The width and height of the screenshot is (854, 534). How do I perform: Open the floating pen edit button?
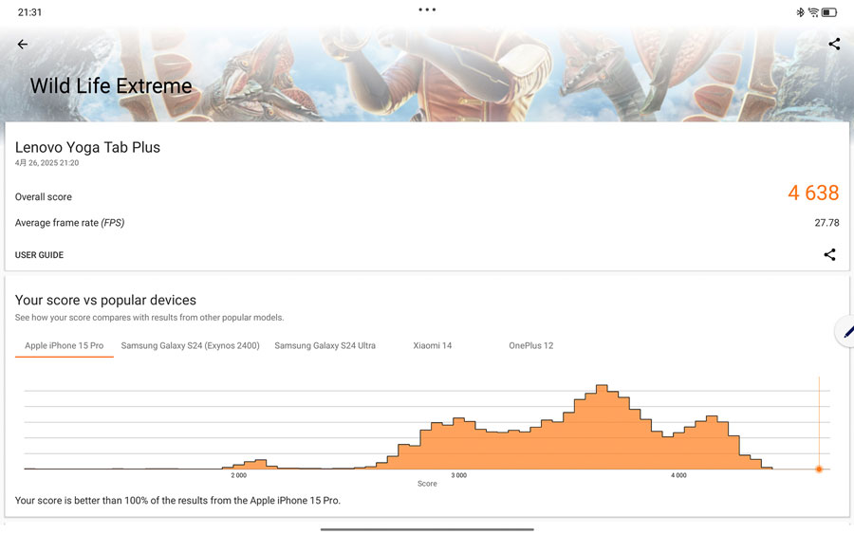(x=845, y=331)
